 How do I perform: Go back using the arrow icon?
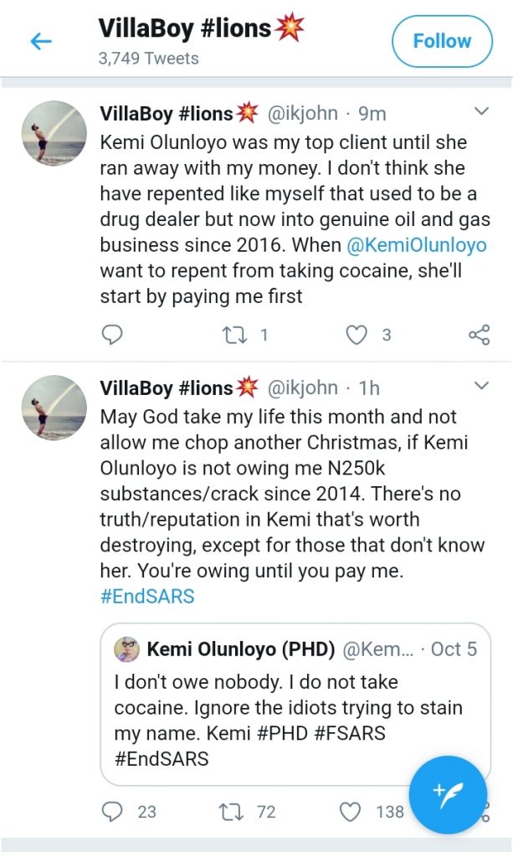coord(40,41)
